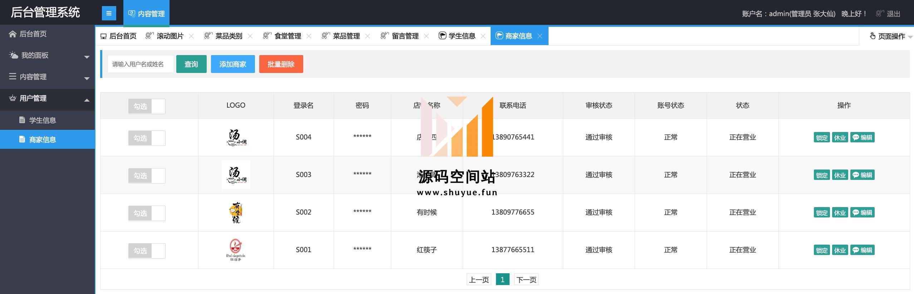Click the weather icon beside 我的面板
This screenshot has height=294, width=914.
tap(13, 55)
